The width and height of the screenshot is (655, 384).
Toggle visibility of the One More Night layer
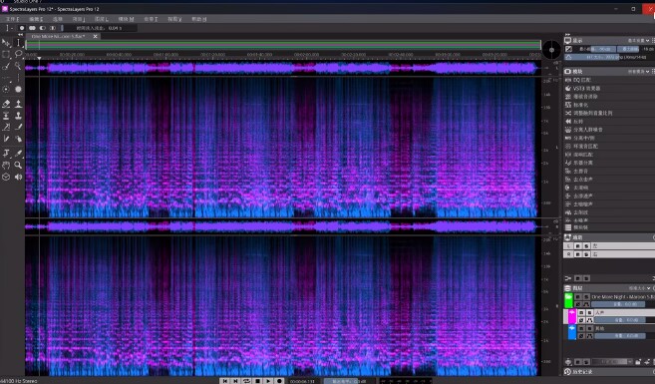coord(577,297)
